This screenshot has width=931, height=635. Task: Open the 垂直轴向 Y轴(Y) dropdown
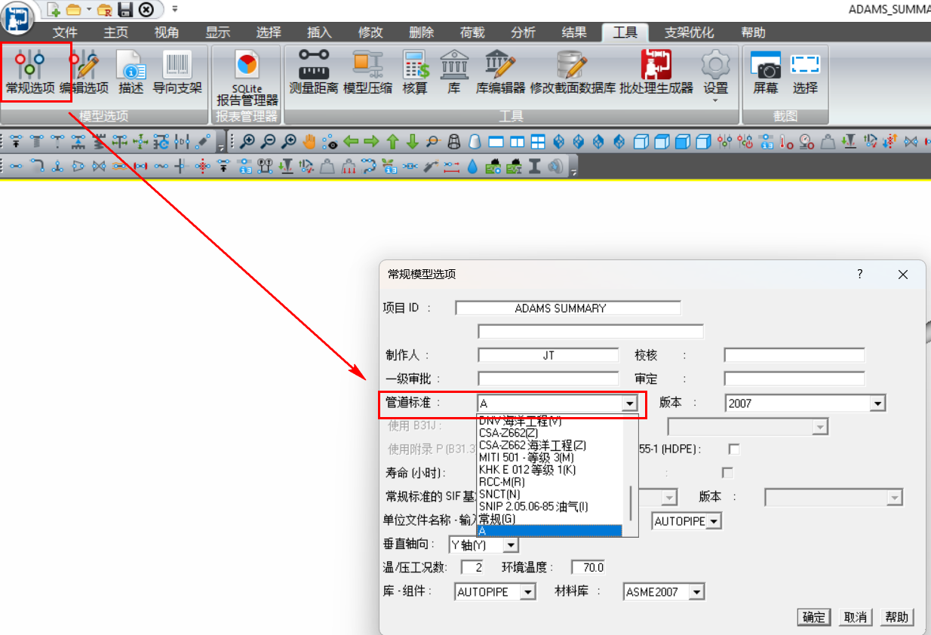pyautogui.click(x=511, y=545)
